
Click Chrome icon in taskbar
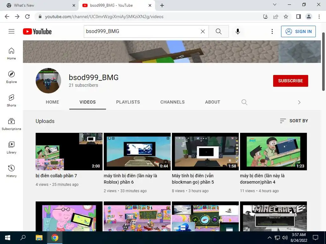point(55,238)
